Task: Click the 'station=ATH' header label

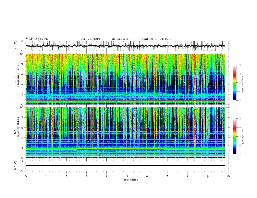Action: pos(120,39)
